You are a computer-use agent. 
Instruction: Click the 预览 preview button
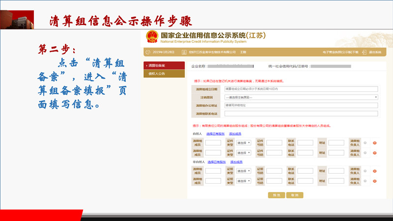coord(276,195)
